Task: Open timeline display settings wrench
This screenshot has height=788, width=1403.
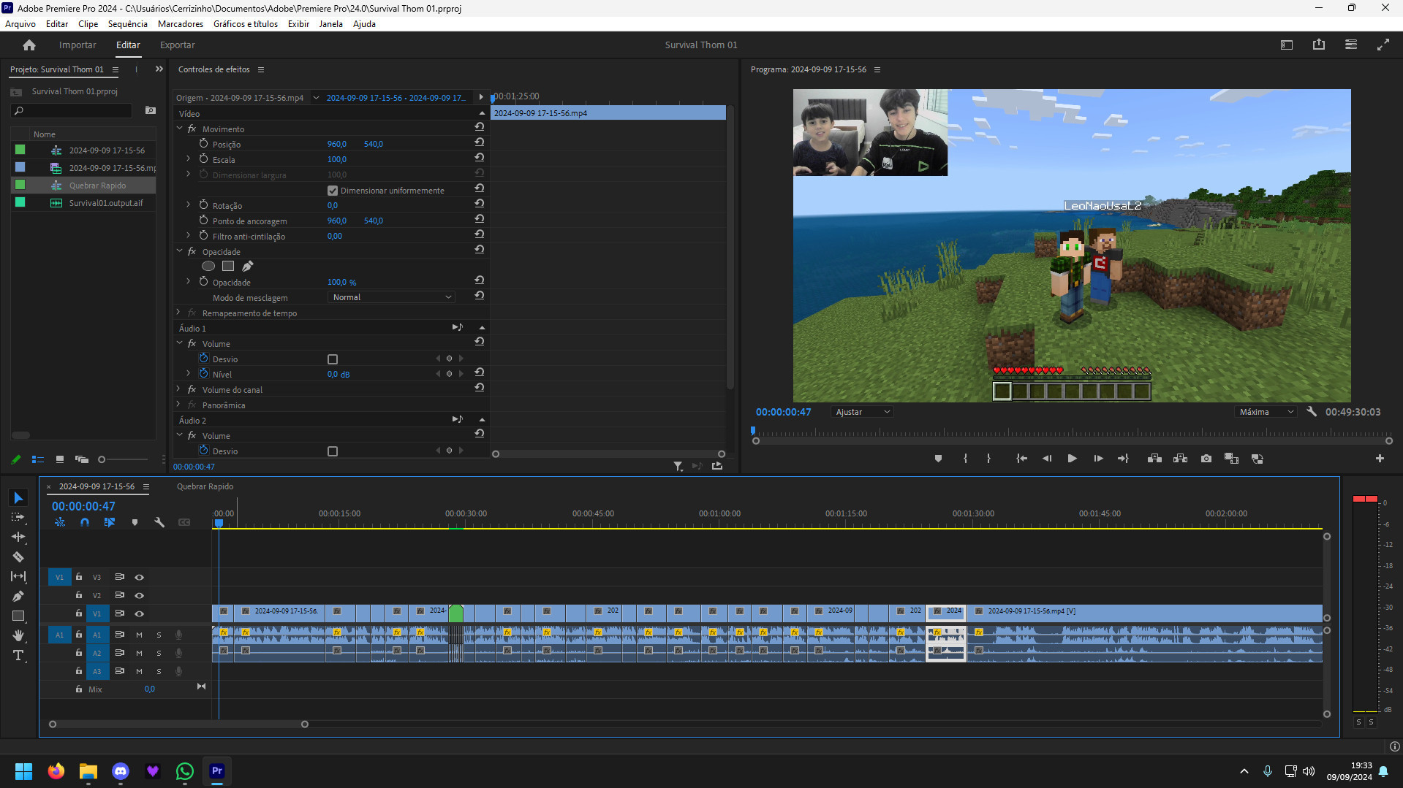Action: point(159,522)
